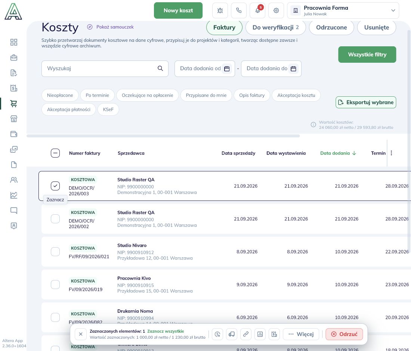Open notifications bell with 5 badge
411x351 pixels.
click(x=257, y=10)
